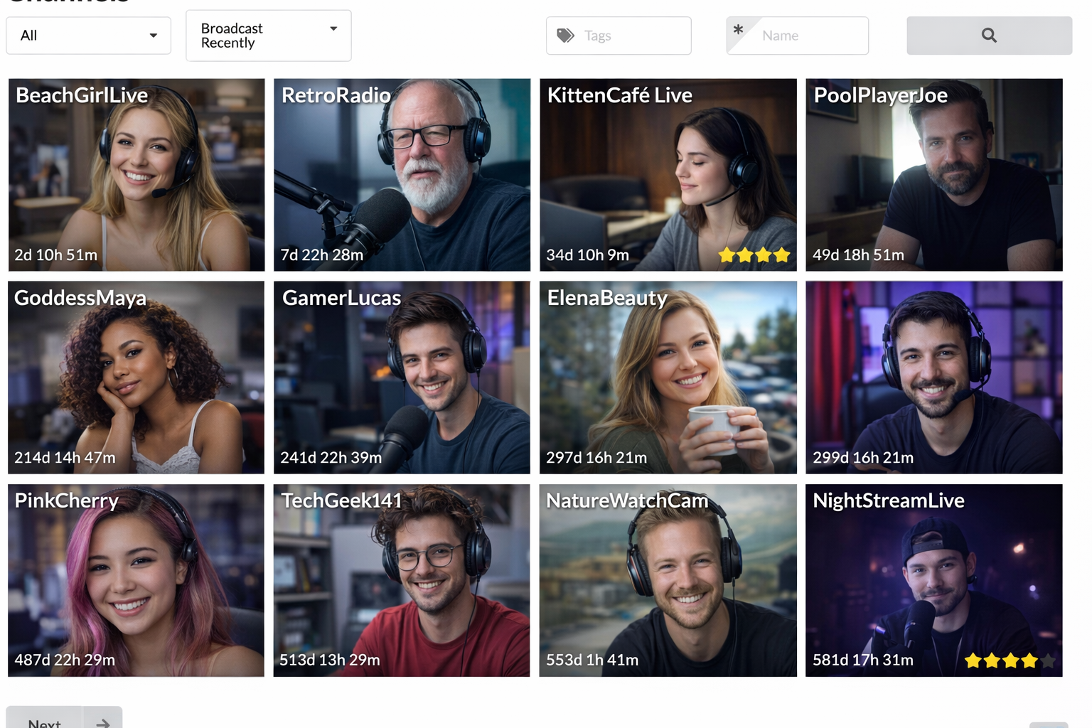The image size is (1092, 728).
Task: Click the star rating on KittenCafé Live
Action: pyautogui.click(x=754, y=255)
